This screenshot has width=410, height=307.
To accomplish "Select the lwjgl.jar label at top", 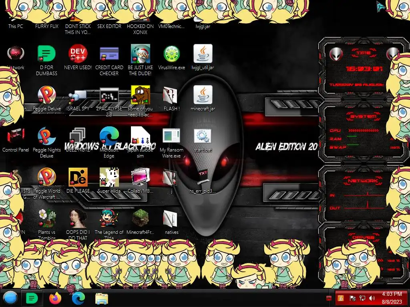I will pos(203,26).
